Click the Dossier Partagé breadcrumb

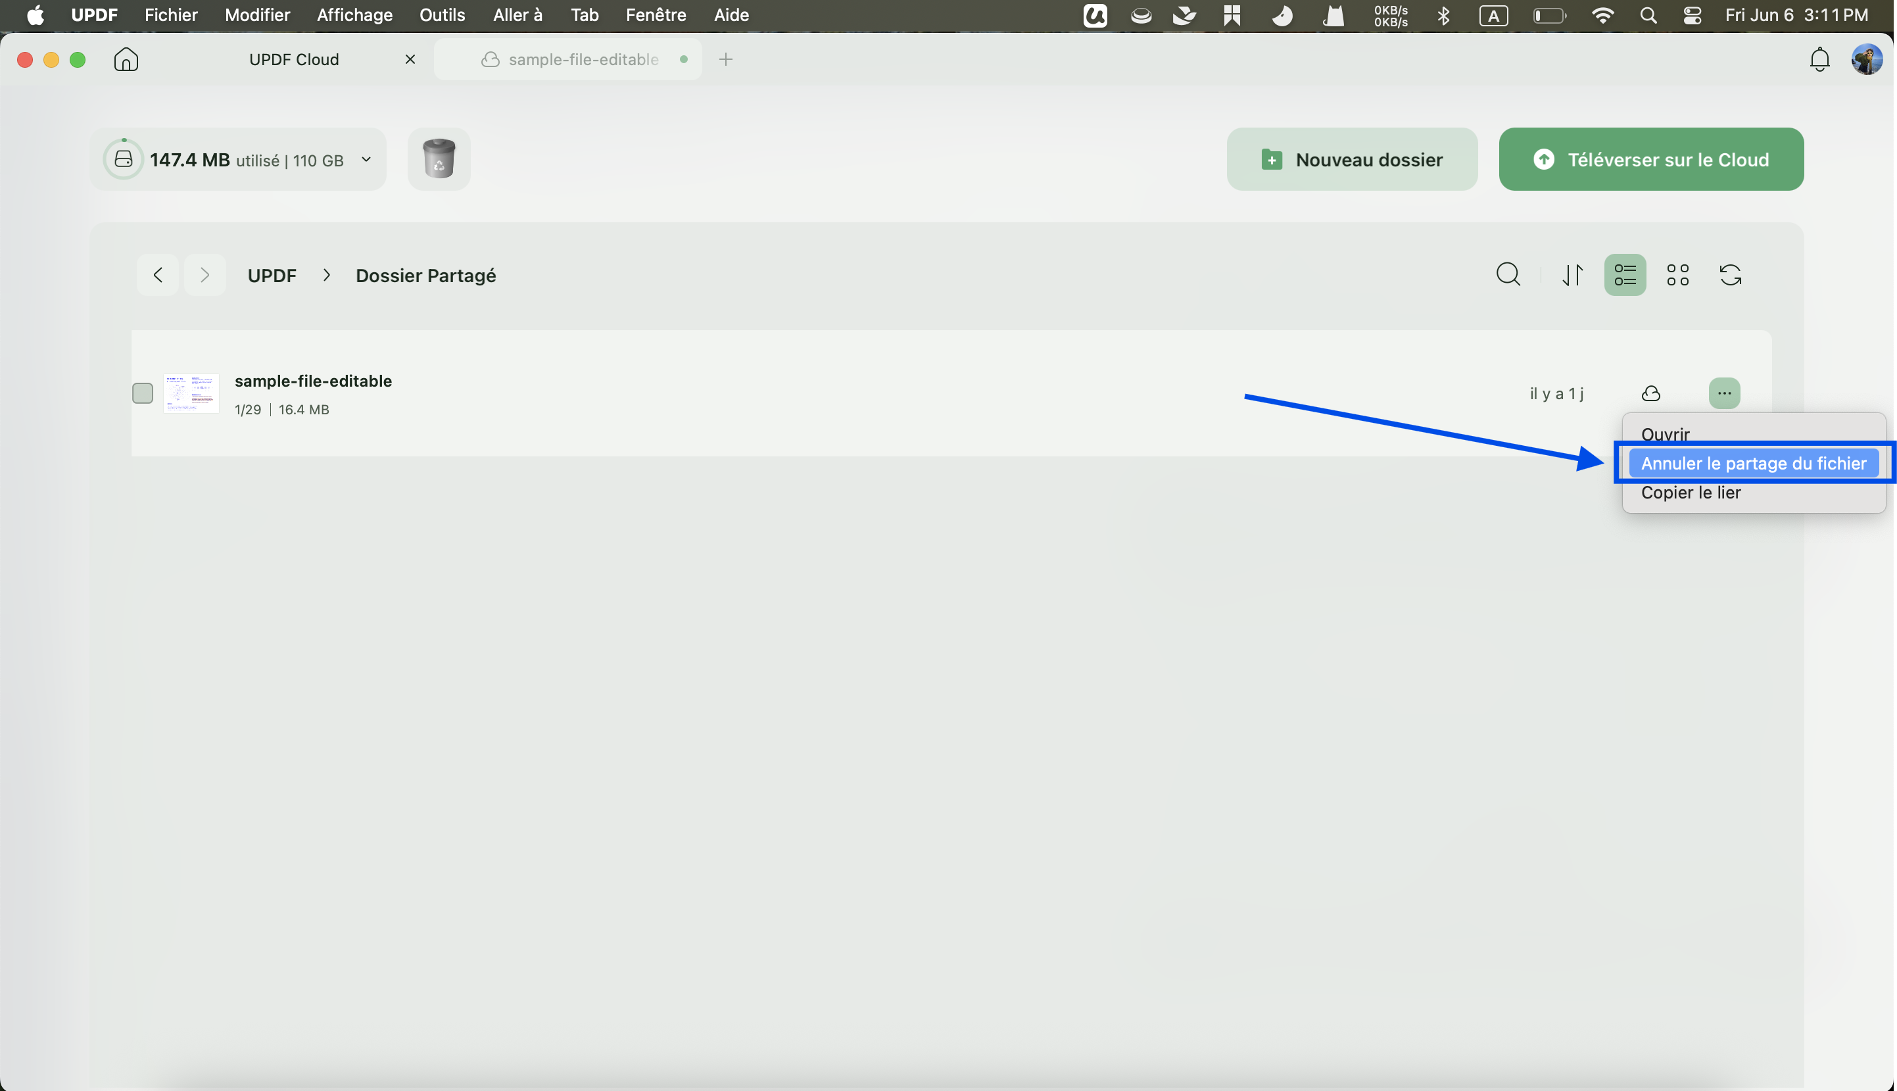pos(425,275)
